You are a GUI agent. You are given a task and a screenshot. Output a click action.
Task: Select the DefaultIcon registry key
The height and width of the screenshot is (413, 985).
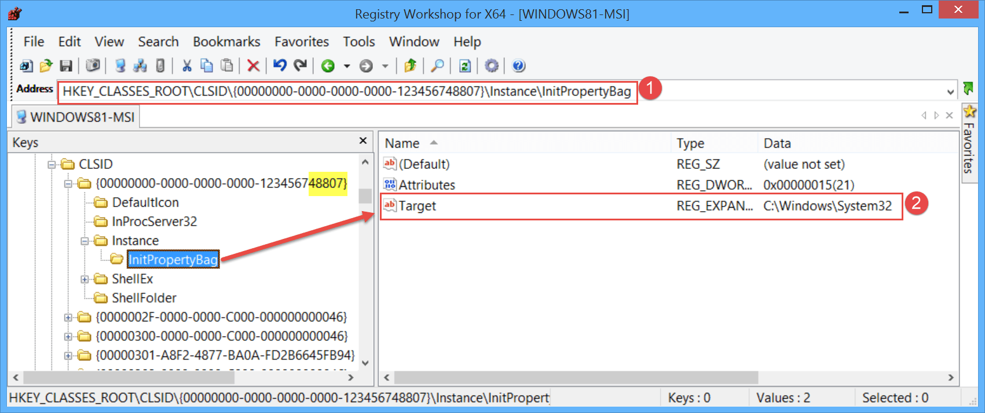coord(145,202)
